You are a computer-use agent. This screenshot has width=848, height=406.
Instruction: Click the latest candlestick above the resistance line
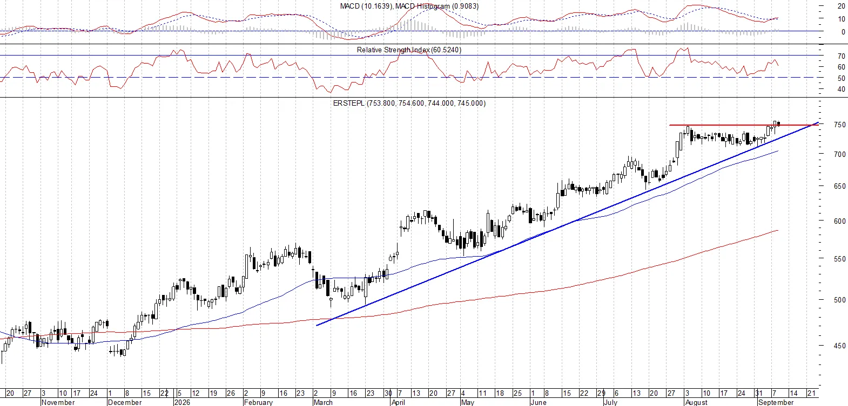(778, 123)
